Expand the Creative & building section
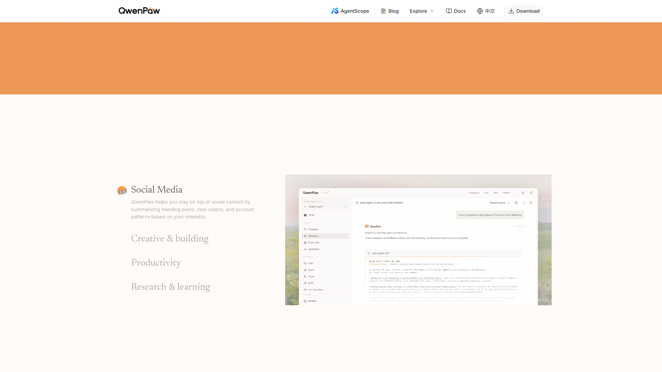The width and height of the screenshot is (662, 372). [x=170, y=238]
